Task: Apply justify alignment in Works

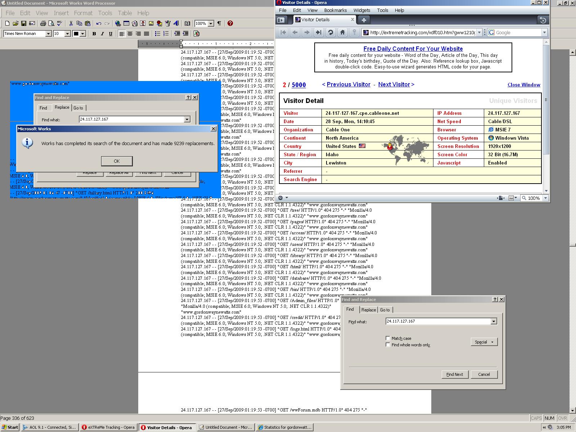Action: (x=146, y=33)
